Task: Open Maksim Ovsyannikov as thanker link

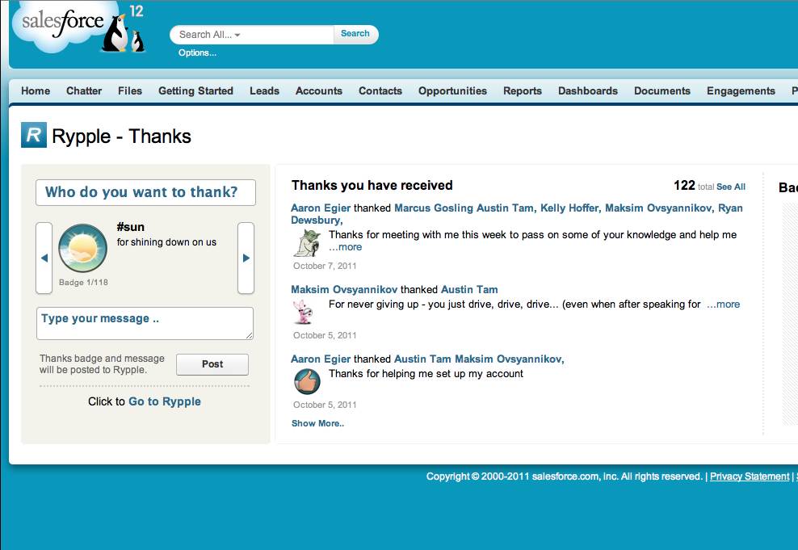Action: point(344,289)
